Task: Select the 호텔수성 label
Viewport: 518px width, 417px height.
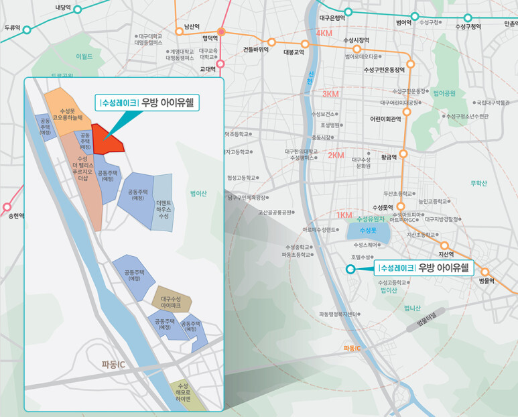Action: coord(361,257)
